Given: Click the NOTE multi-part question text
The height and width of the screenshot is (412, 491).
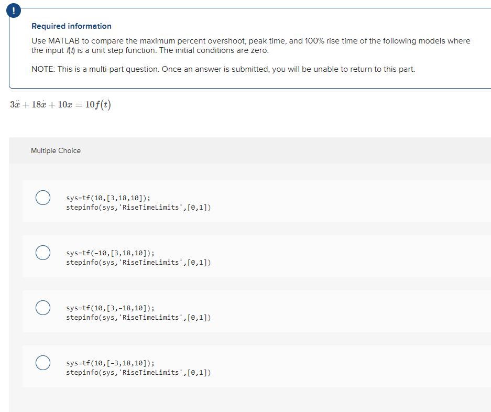Looking at the screenshot, I should (223, 69).
